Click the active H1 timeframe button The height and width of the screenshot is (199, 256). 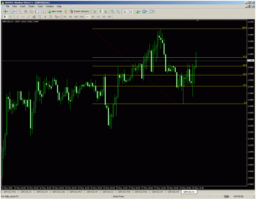[x=87, y=17]
